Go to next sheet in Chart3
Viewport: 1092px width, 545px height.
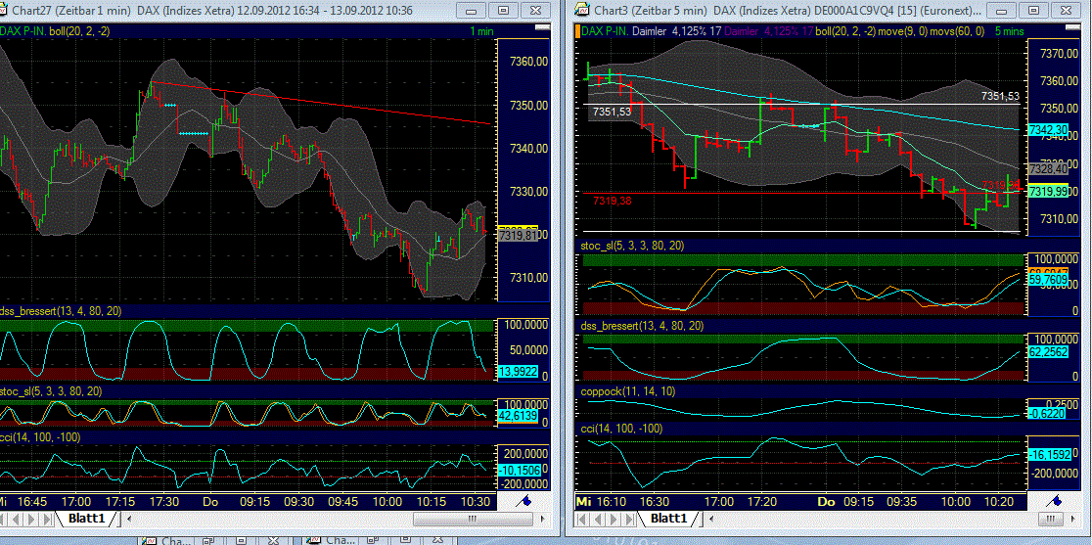614,520
